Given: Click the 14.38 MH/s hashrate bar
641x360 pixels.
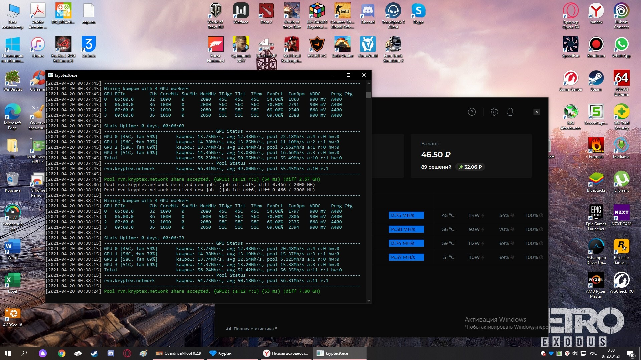Looking at the screenshot, I should point(406,229).
